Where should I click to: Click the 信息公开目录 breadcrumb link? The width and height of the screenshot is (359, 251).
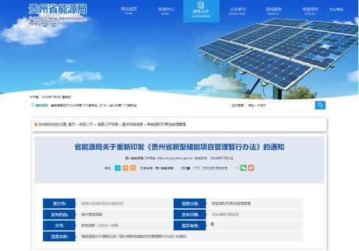108,124
